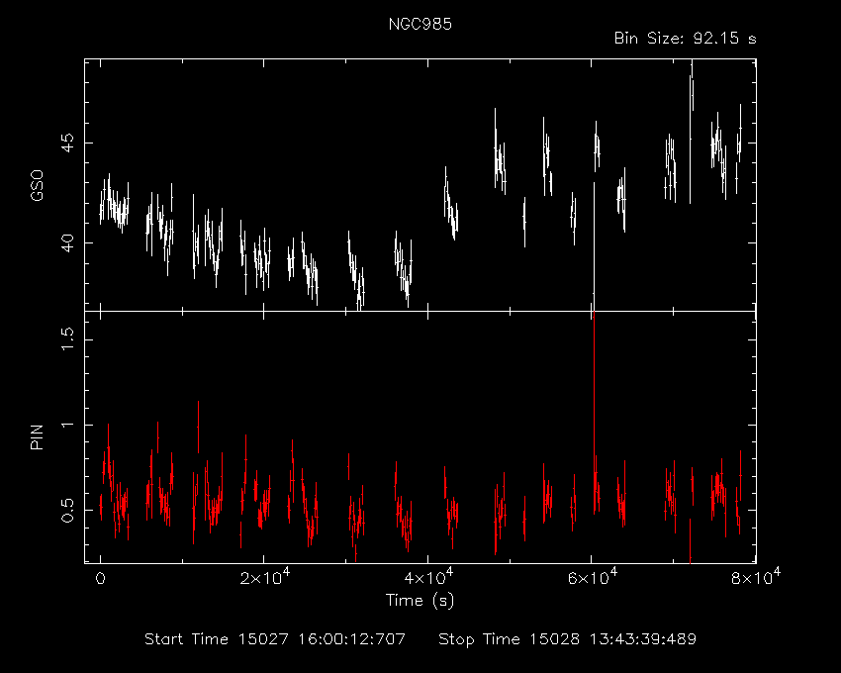Screen dimensions: 841x673
Task: Click the 2×10^4 time tick label
Action: click(264, 577)
